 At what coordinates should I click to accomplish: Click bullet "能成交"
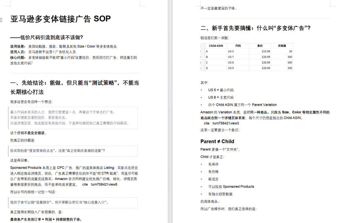[x=213, y=179]
